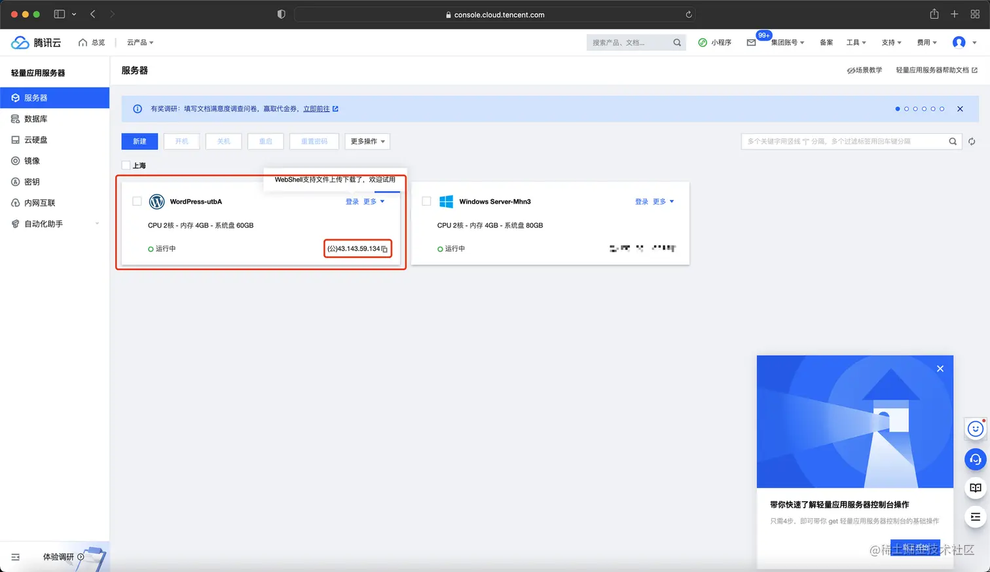The height and width of the screenshot is (572, 990).
Task: Click the Safari share icon
Action: [934, 14]
